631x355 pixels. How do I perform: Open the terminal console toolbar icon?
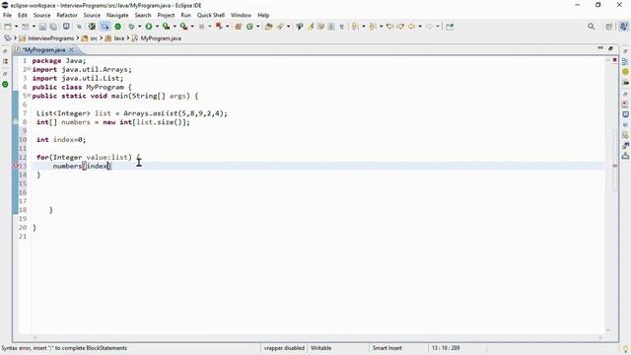click(66, 27)
